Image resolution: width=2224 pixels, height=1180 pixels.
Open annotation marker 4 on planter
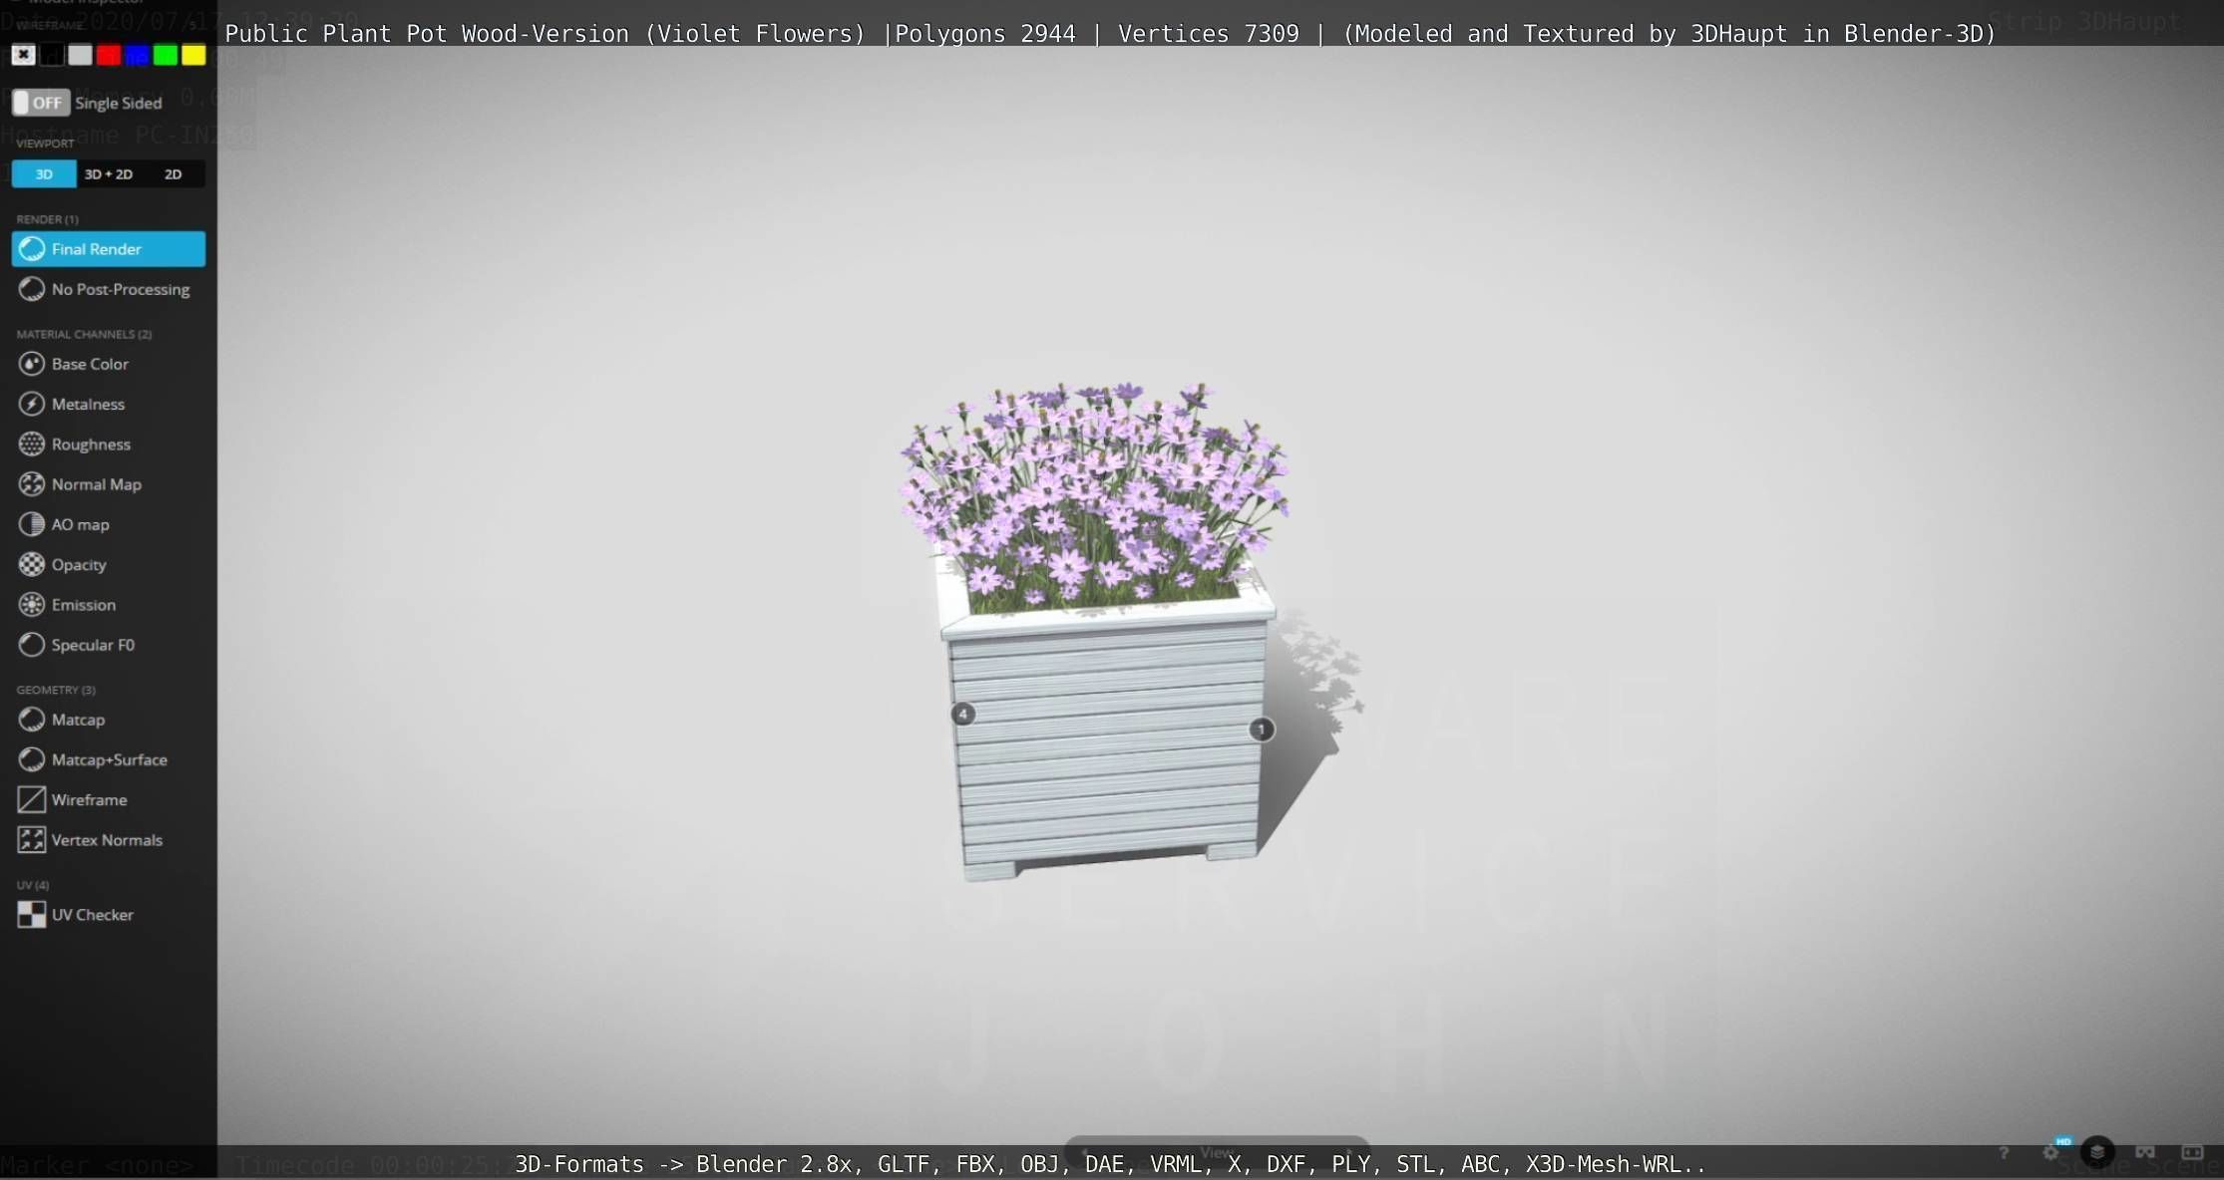pos(963,714)
